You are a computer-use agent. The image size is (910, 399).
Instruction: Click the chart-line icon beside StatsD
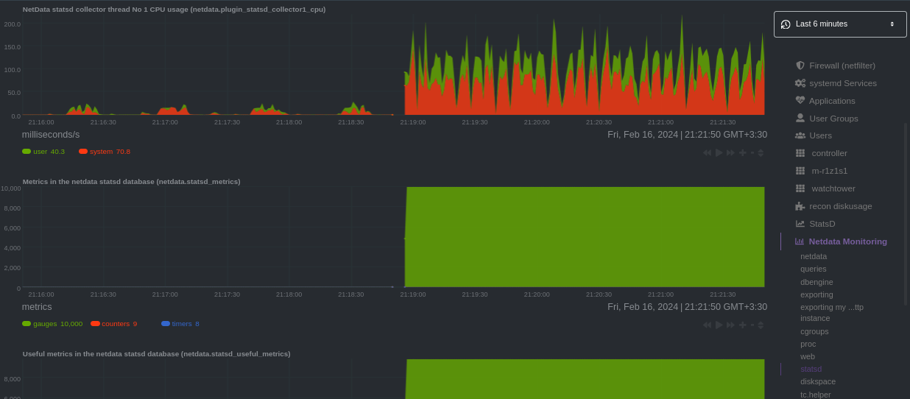click(800, 224)
